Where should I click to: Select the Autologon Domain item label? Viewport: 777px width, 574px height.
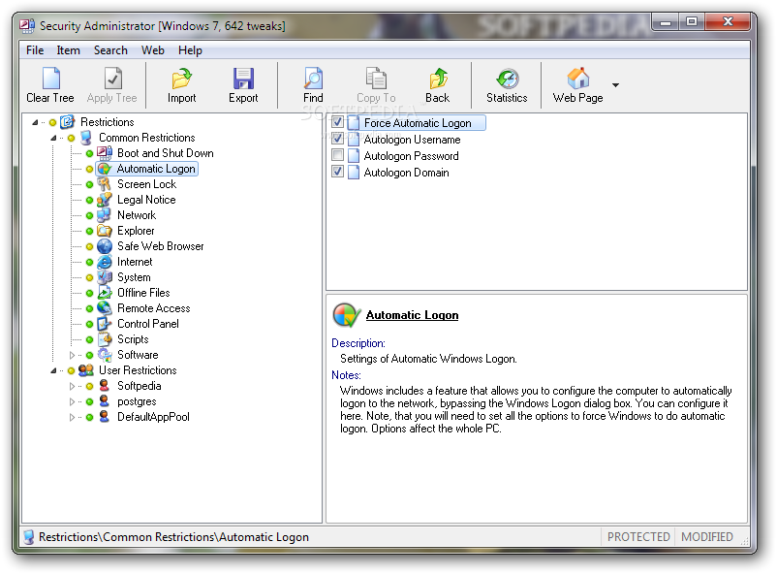click(x=406, y=173)
